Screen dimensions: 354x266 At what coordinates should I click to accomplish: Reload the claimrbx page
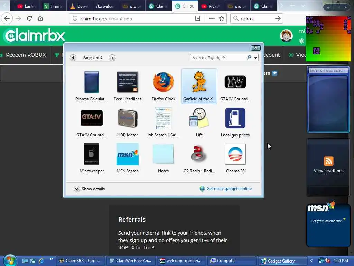(x=29, y=19)
